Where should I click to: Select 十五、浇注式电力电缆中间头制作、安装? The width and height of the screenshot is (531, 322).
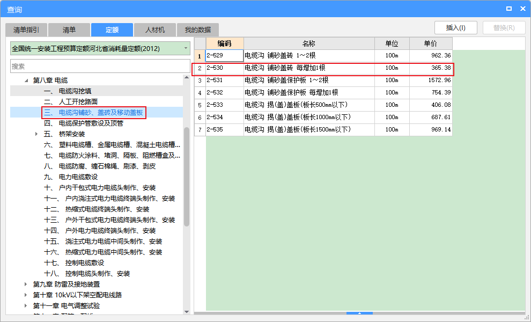tap(104, 241)
